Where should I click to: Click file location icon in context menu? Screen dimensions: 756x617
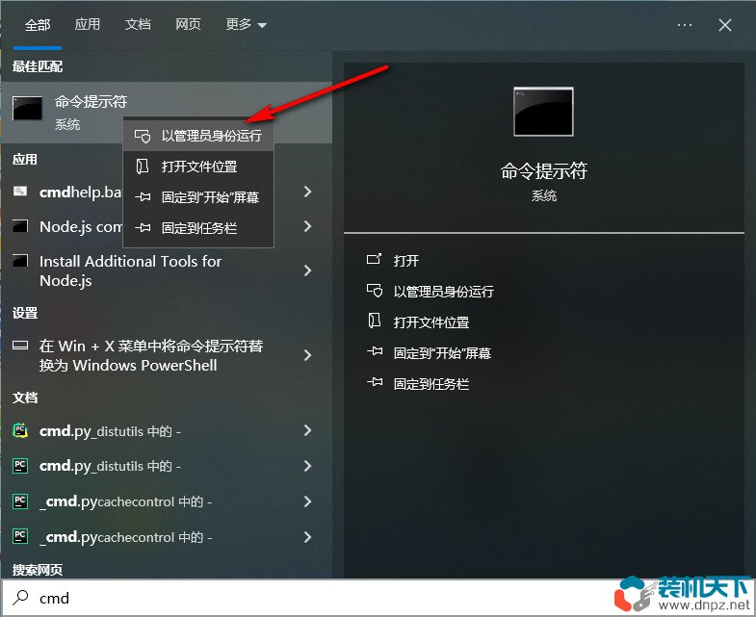(x=143, y=167)
